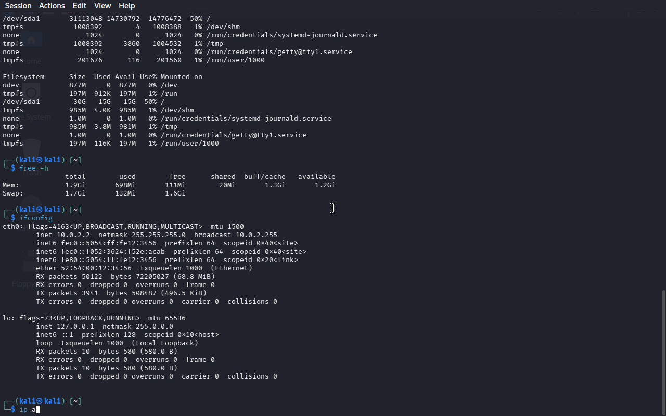The height and width of the screenshot is (416, 666).
Task: Click the 'ifconfig' command text
Action: [36, 218]
